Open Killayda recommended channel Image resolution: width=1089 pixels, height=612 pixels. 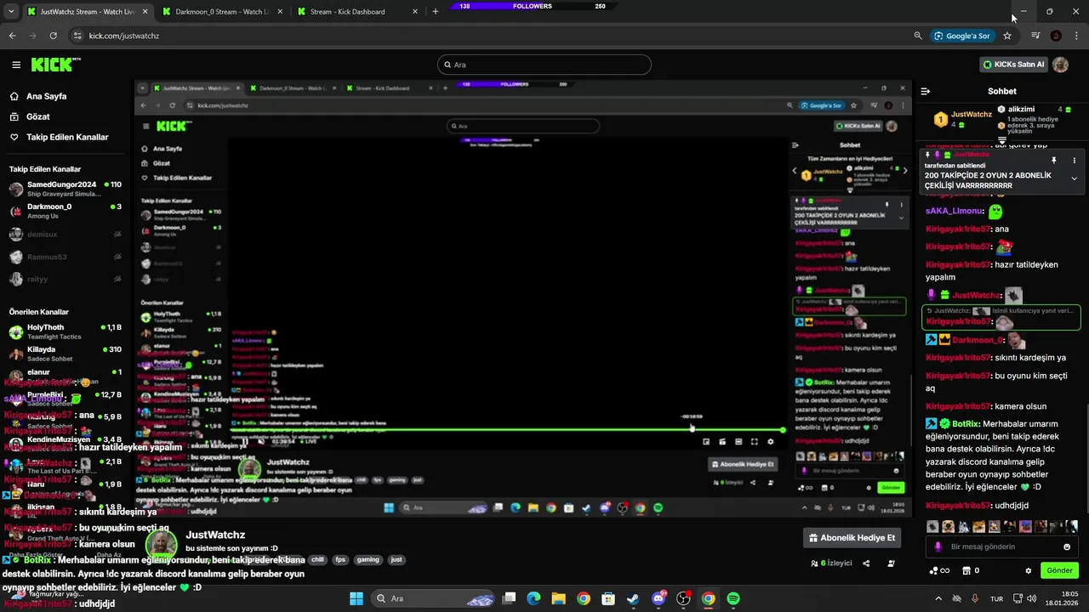click(66, 354)
